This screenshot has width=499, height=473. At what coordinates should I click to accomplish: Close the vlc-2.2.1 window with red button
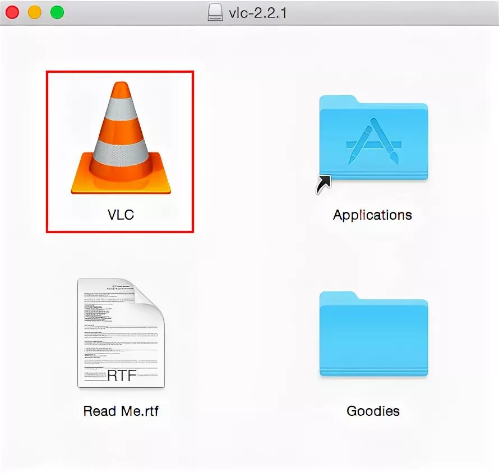pos(12,13)
